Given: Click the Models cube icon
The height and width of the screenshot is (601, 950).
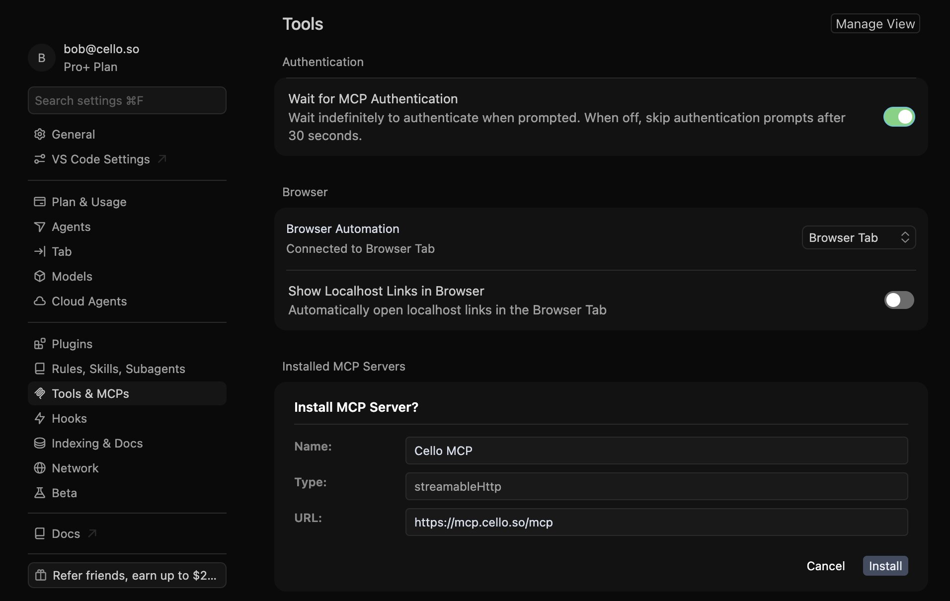Looking at the screenshot, I should [x=40, y=276].
